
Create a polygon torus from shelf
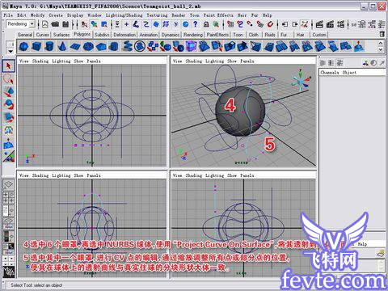(88, 46)
